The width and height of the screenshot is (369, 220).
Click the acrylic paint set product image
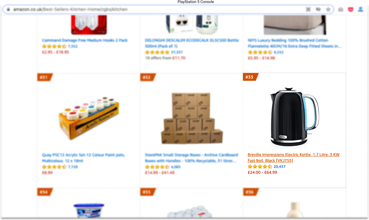click(x=89, y=118)
